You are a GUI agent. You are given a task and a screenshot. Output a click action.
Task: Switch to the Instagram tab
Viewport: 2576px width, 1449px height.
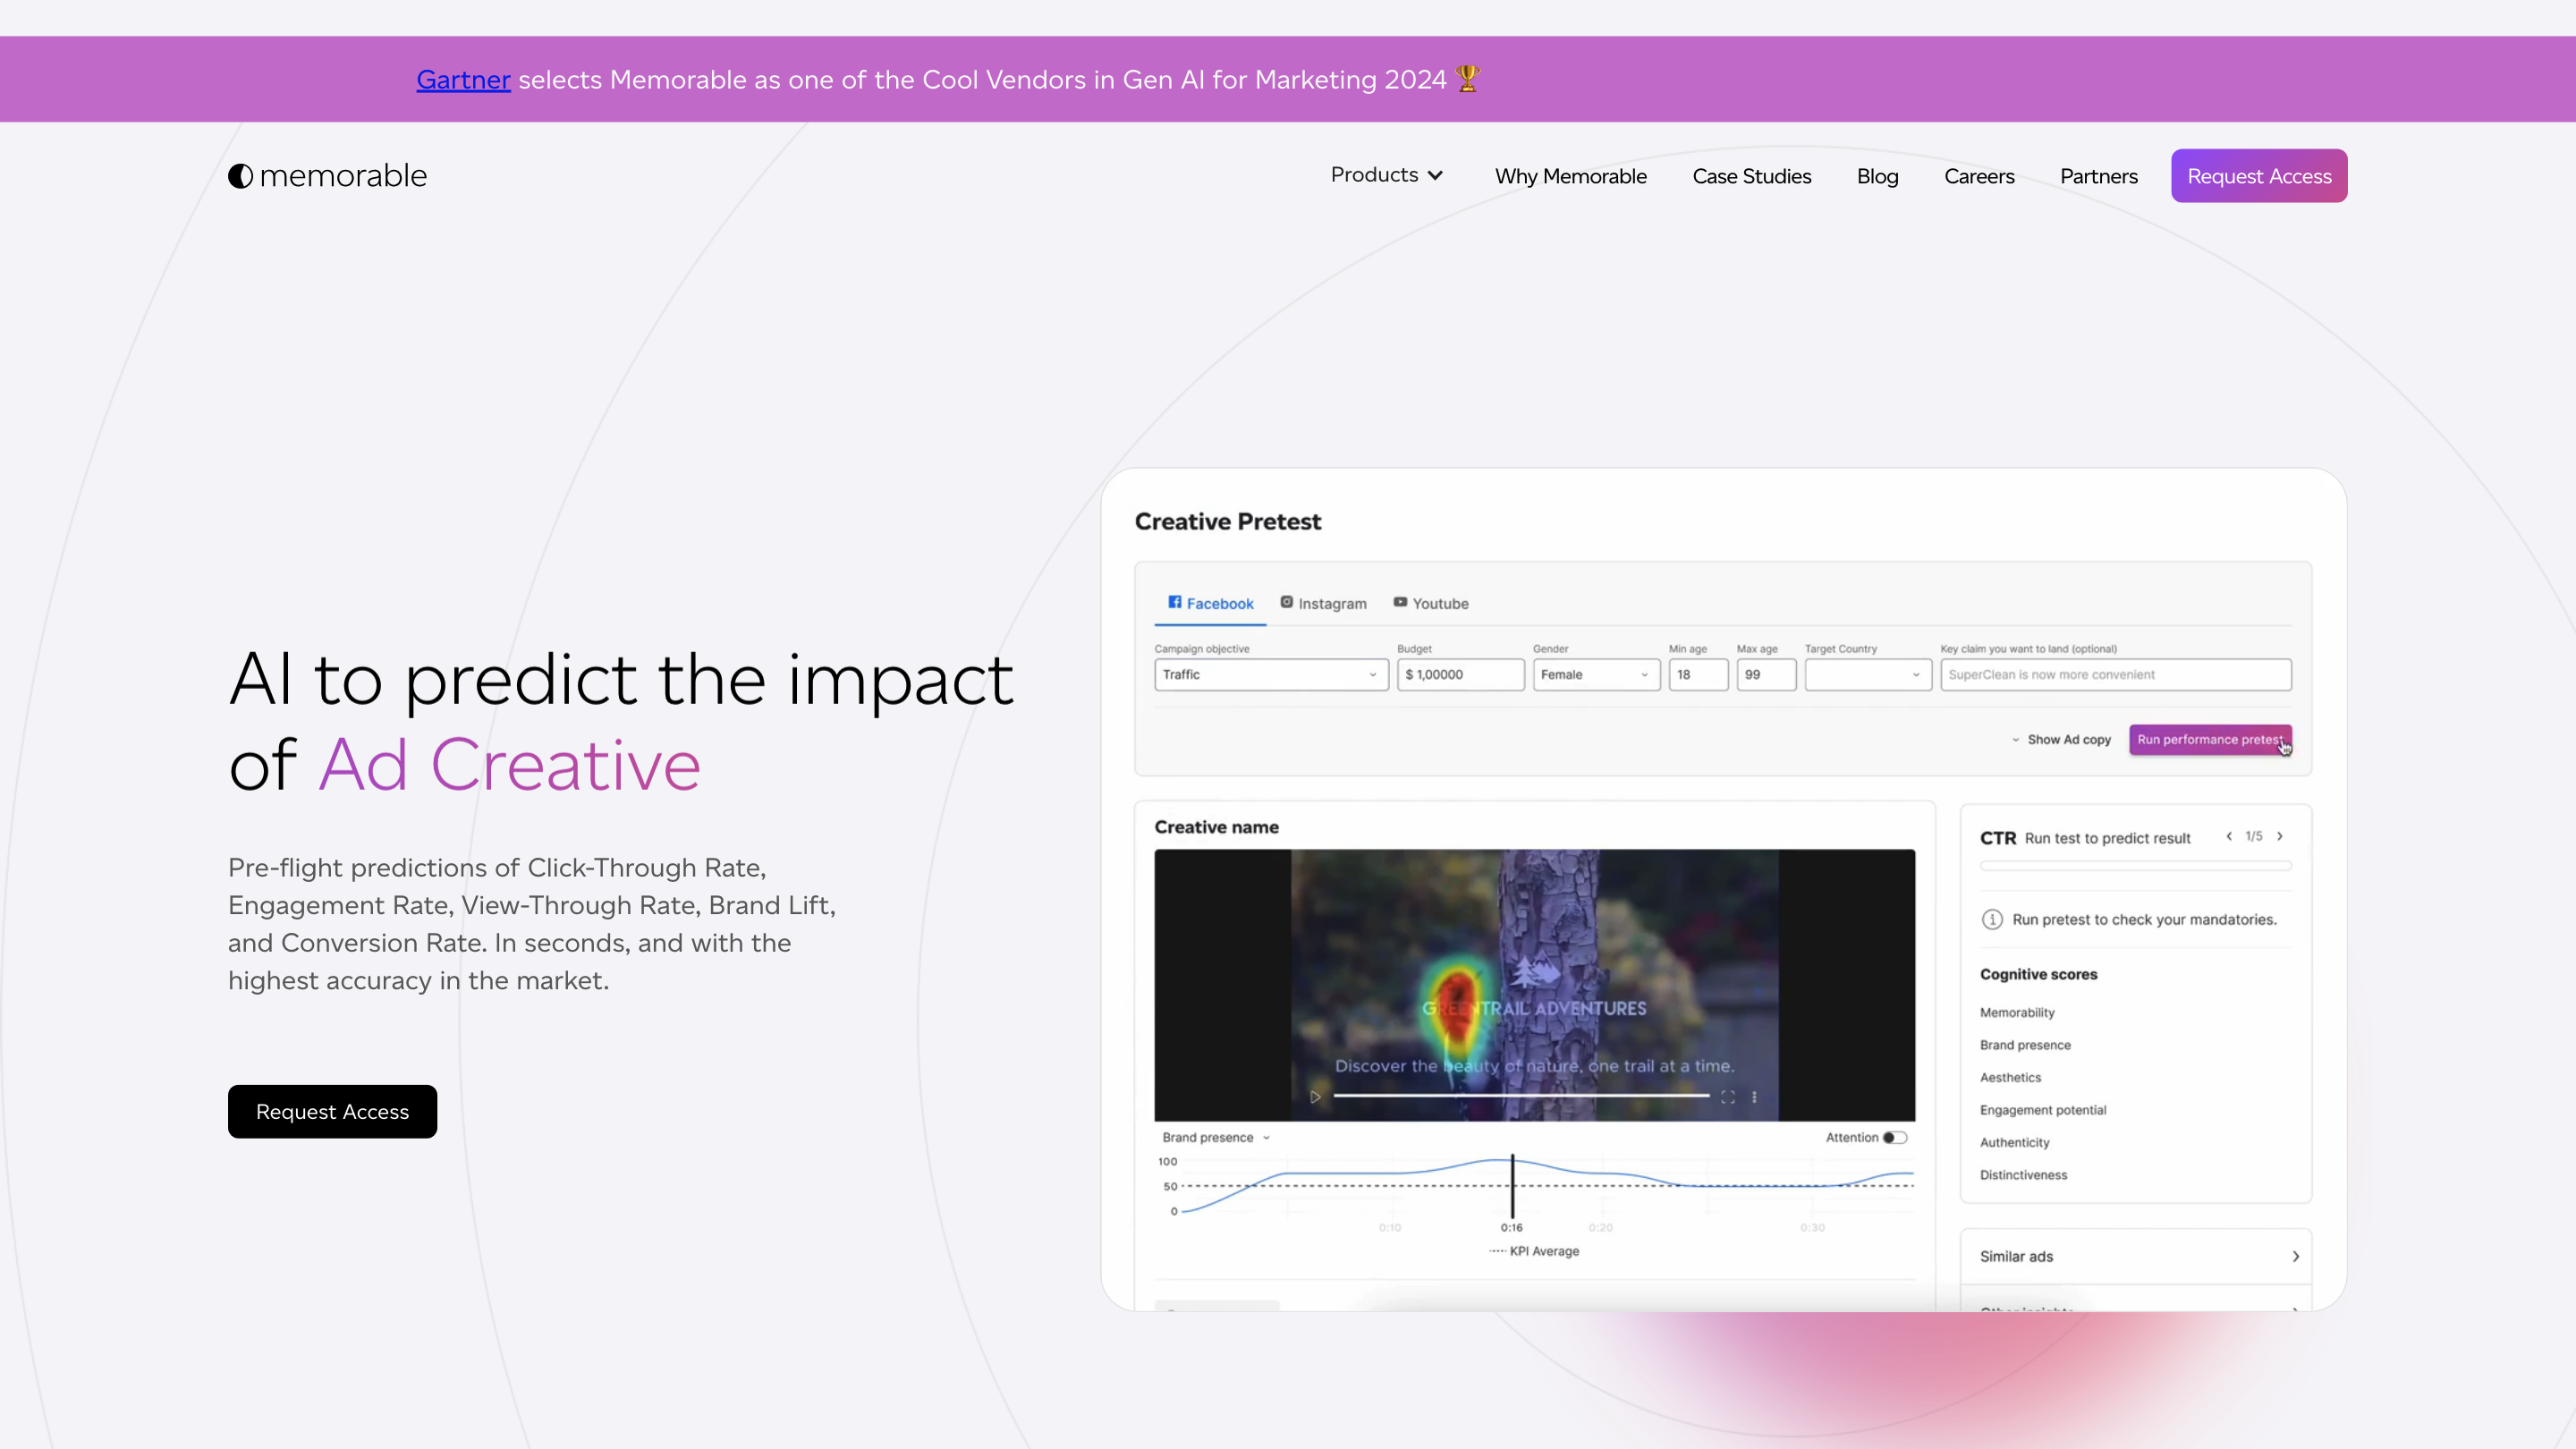pyautogui.click(x=1323, y=603)
